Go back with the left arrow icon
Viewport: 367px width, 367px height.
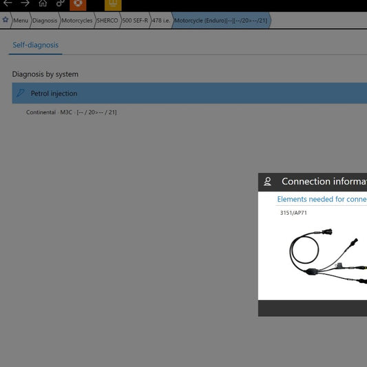(8, 3)
